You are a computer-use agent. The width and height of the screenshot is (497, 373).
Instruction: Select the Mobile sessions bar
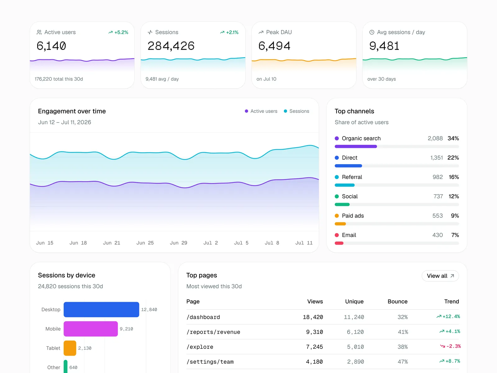coord(91,329)
